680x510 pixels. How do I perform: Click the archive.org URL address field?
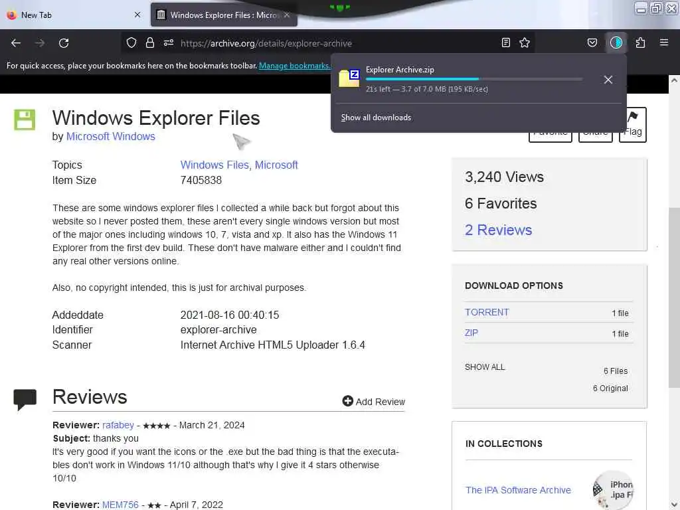266,43
